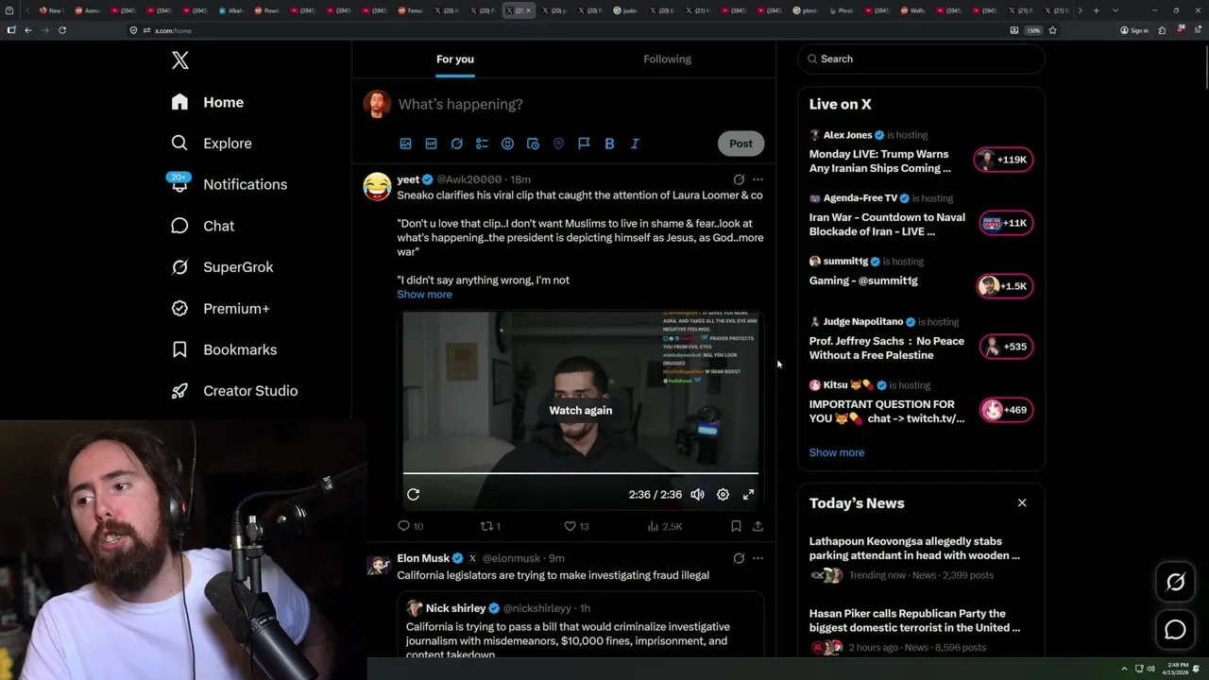This screenshot has width=1209, height=680.
Task: Click the Search field
Action: (x=921, y=59)
